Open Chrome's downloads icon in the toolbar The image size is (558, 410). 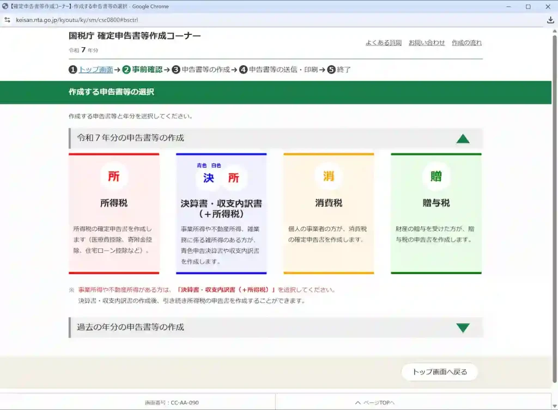tap(550, 20)
